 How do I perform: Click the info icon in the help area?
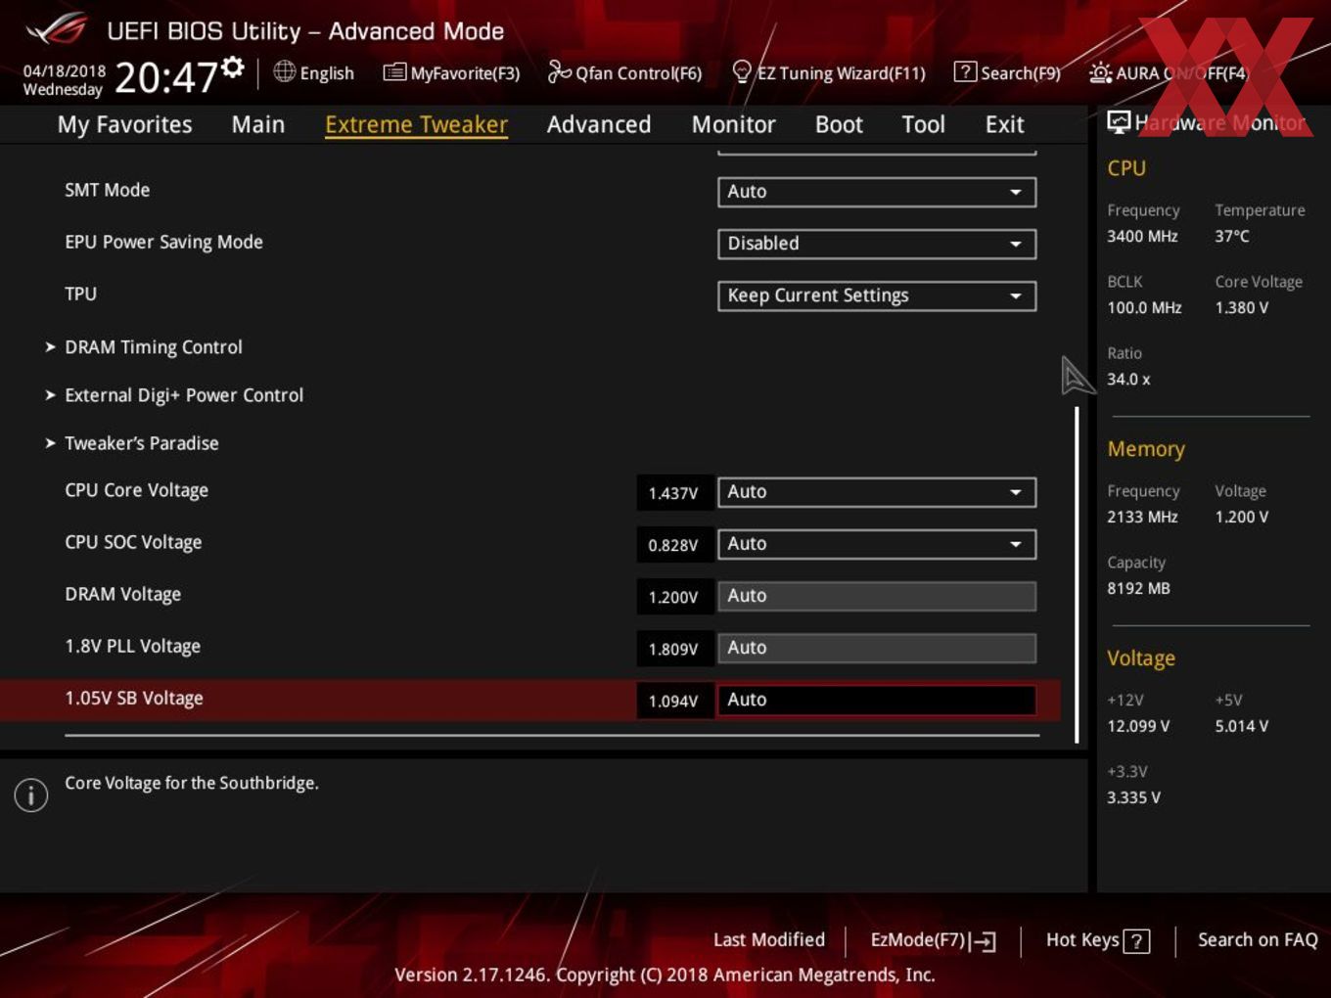coord(31,795)
